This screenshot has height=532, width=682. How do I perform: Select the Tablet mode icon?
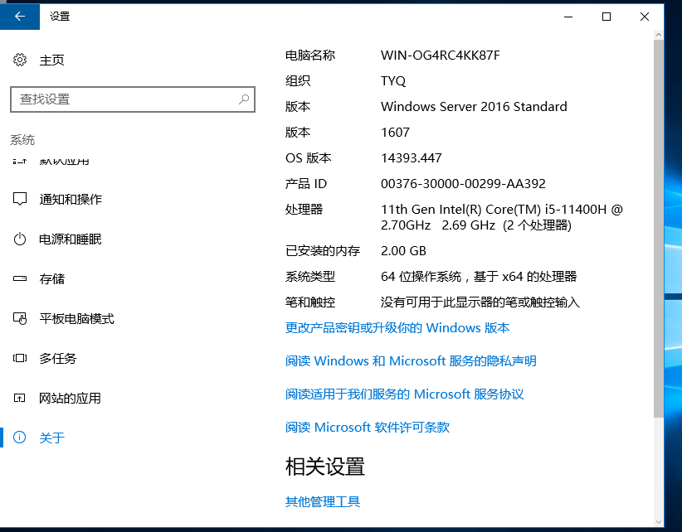click(x=20, y=318)
